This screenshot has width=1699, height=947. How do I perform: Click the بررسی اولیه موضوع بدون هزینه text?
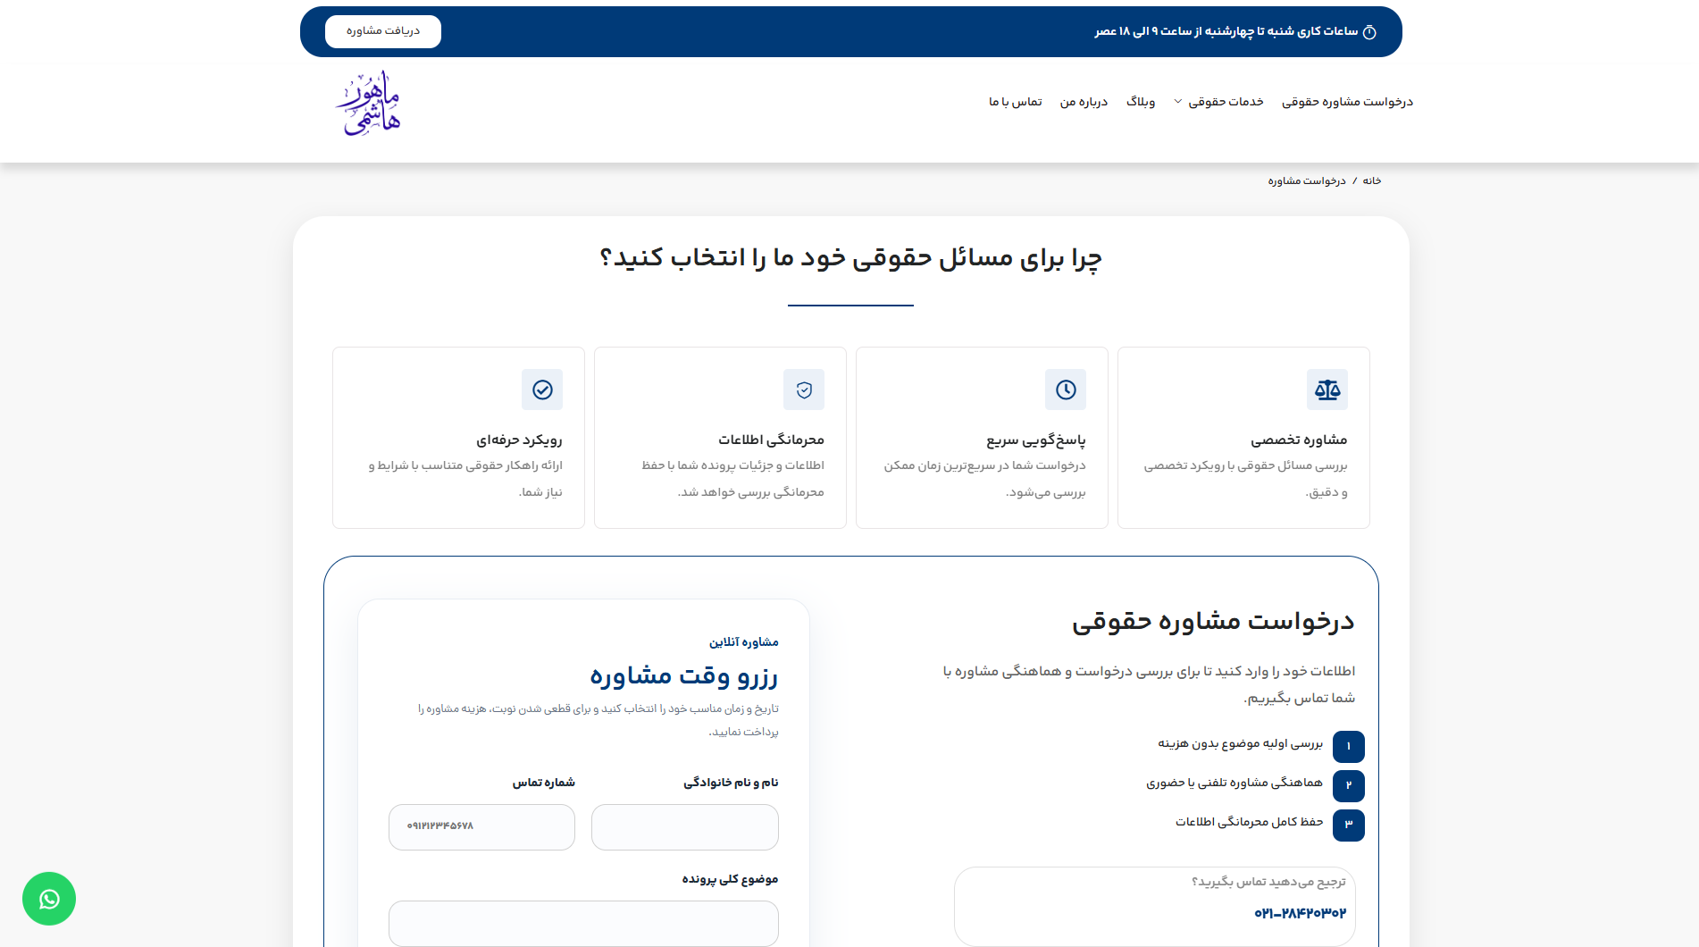[x=1241, y=743]
